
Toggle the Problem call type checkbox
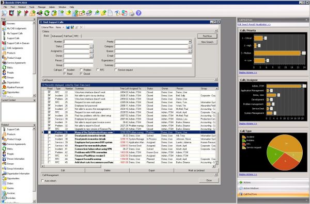click(81, 70)
